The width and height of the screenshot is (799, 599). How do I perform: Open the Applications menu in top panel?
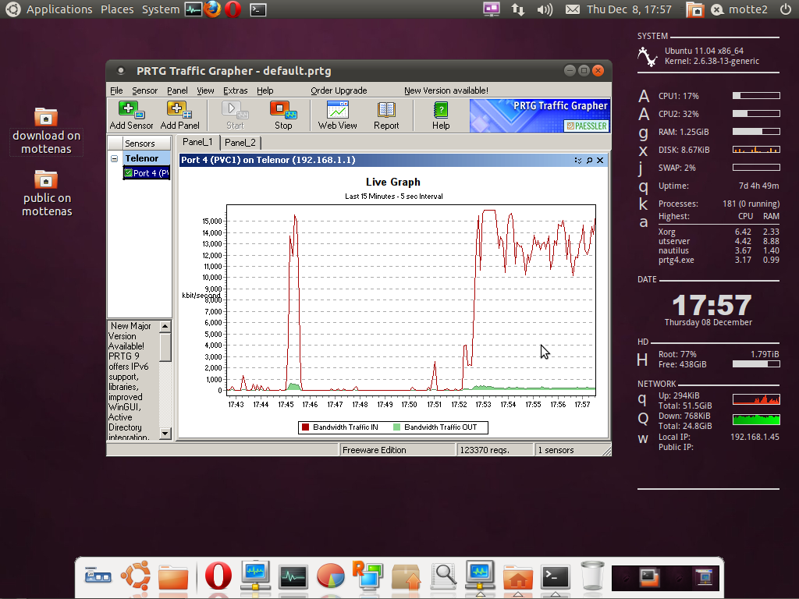(x=59, y=9)
